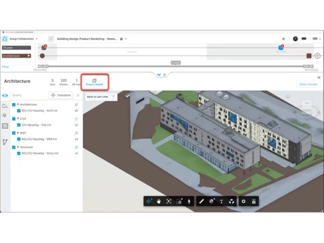324x243 pixels.
Task: Click the help question mark icon
Action: click(x=283, y=39)
